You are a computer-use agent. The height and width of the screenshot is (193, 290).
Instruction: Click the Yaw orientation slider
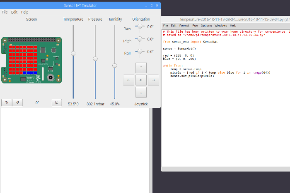tap(140, 27)
